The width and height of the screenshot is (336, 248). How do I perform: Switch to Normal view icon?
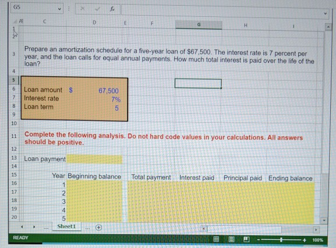[216, 239]
